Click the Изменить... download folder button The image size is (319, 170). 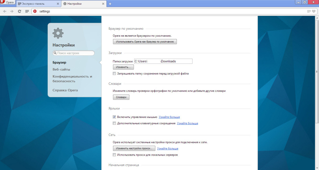123,67
